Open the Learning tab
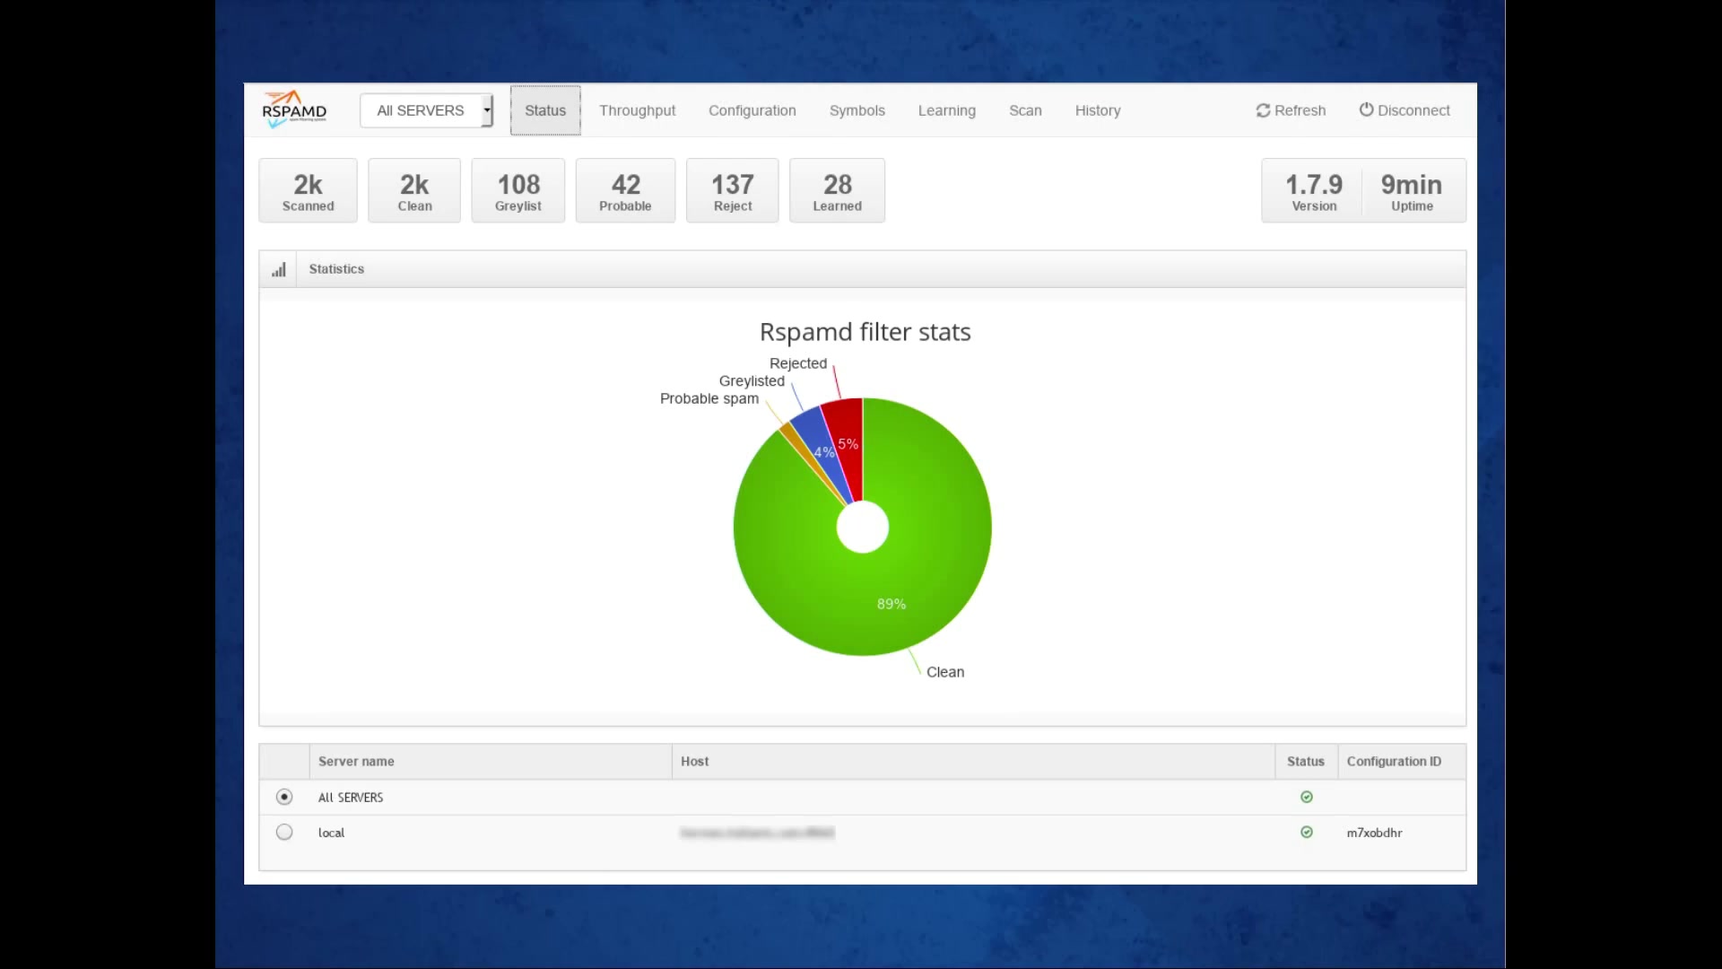The width and height of the screenshot is (1722, 969). click(x=947, y=110)
